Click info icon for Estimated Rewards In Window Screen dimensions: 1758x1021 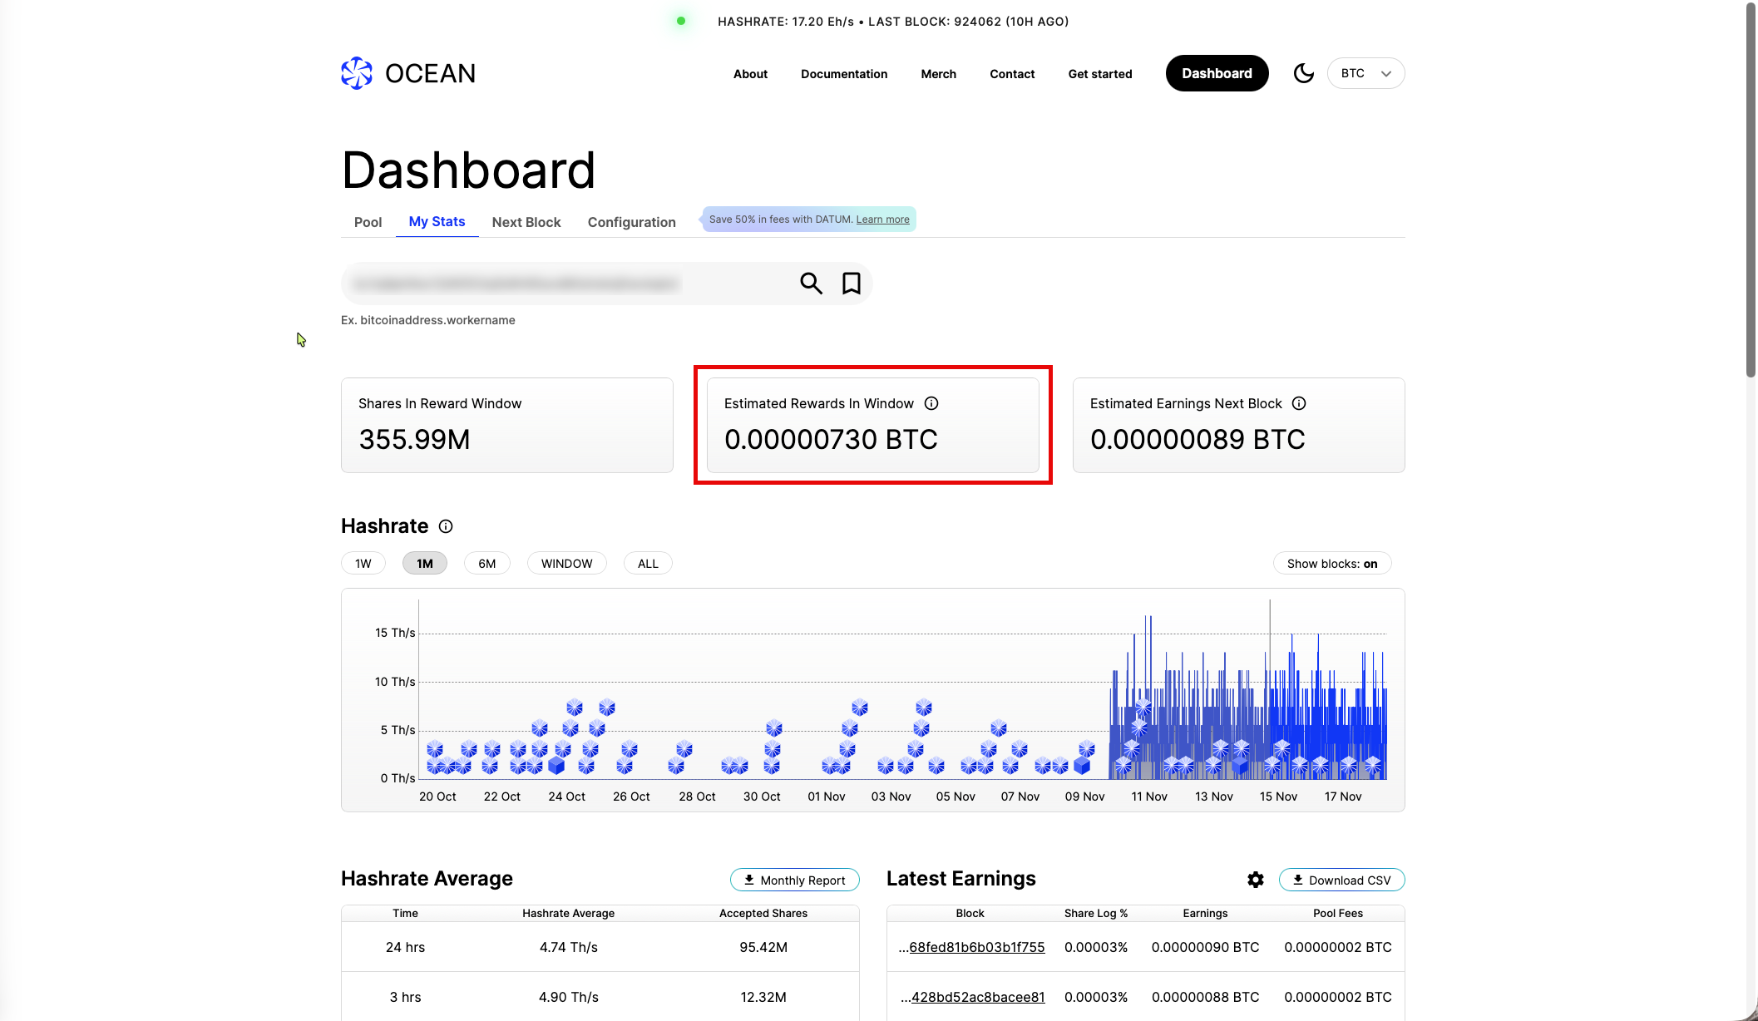click(x=931, y=403)
